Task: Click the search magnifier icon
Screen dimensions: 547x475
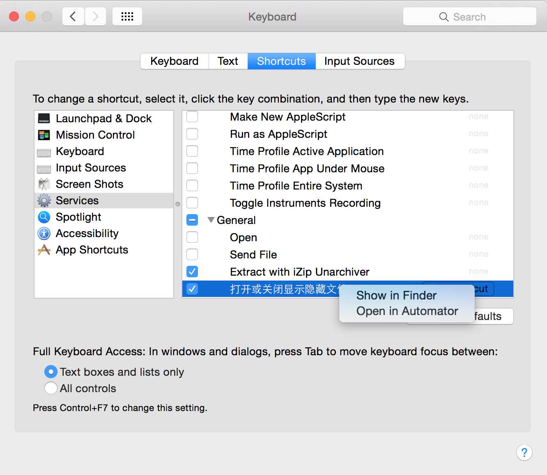Action: click(444, 17)
